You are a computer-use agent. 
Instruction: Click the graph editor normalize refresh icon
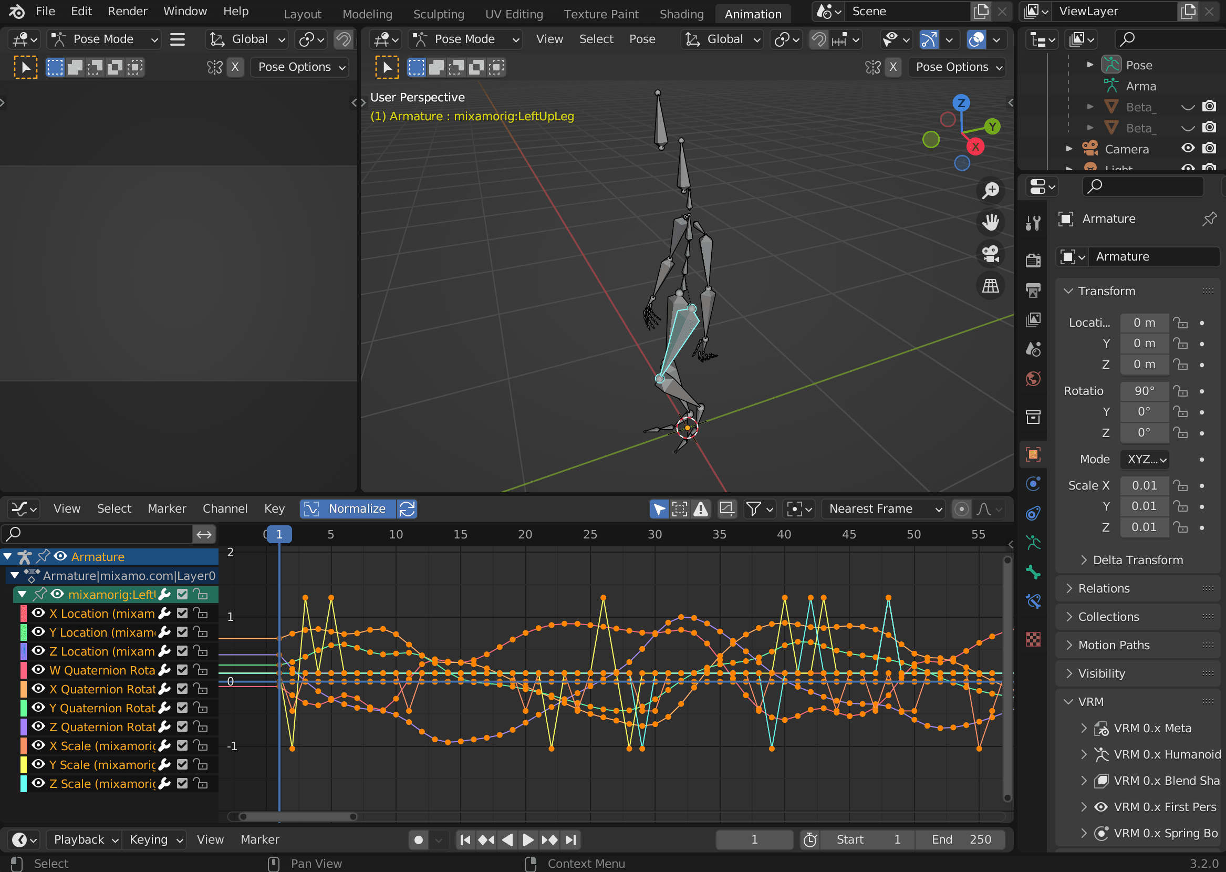407,508
